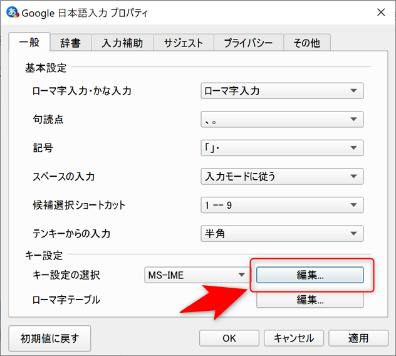Click 編集 button for ローマ字テーブル
Image resolution: width=396 pixels, height=356 pixels.
point(310,300)
